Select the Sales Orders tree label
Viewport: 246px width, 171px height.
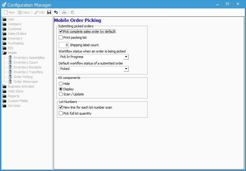17,34
